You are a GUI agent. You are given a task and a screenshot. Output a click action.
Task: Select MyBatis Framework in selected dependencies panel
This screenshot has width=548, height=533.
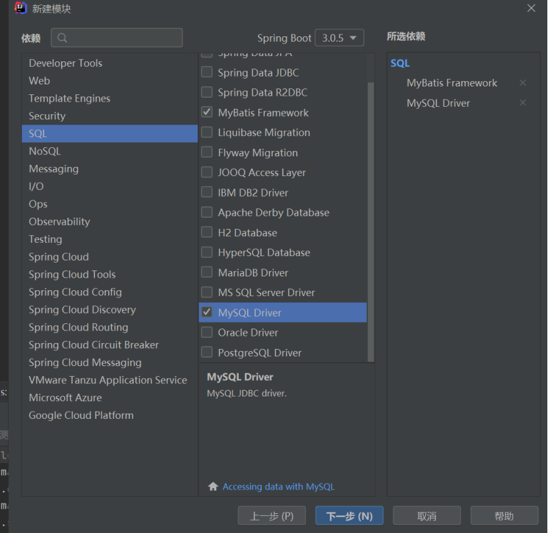coord(452,83)
